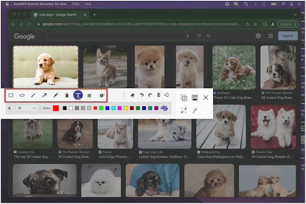Open the two white Samoyeds image
This screenshot has height=204, width=306.
pos(273,127)
